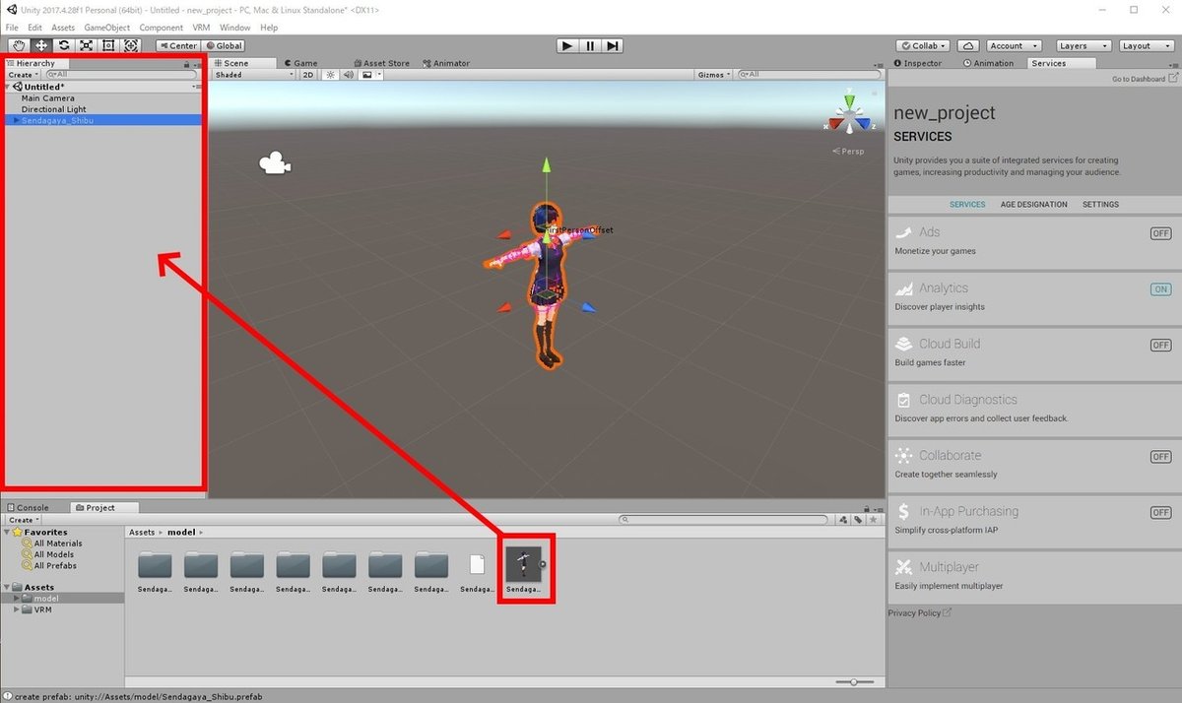Click the Hierarchy search field

(x=121, y=75)
